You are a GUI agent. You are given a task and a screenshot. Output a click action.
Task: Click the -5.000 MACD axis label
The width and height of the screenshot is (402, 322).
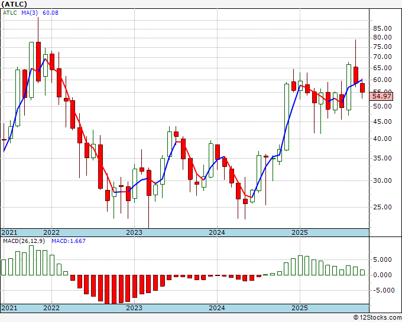tap(382, 290)
